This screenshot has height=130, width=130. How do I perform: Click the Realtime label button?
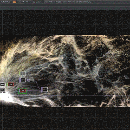[x=39, y=2]
